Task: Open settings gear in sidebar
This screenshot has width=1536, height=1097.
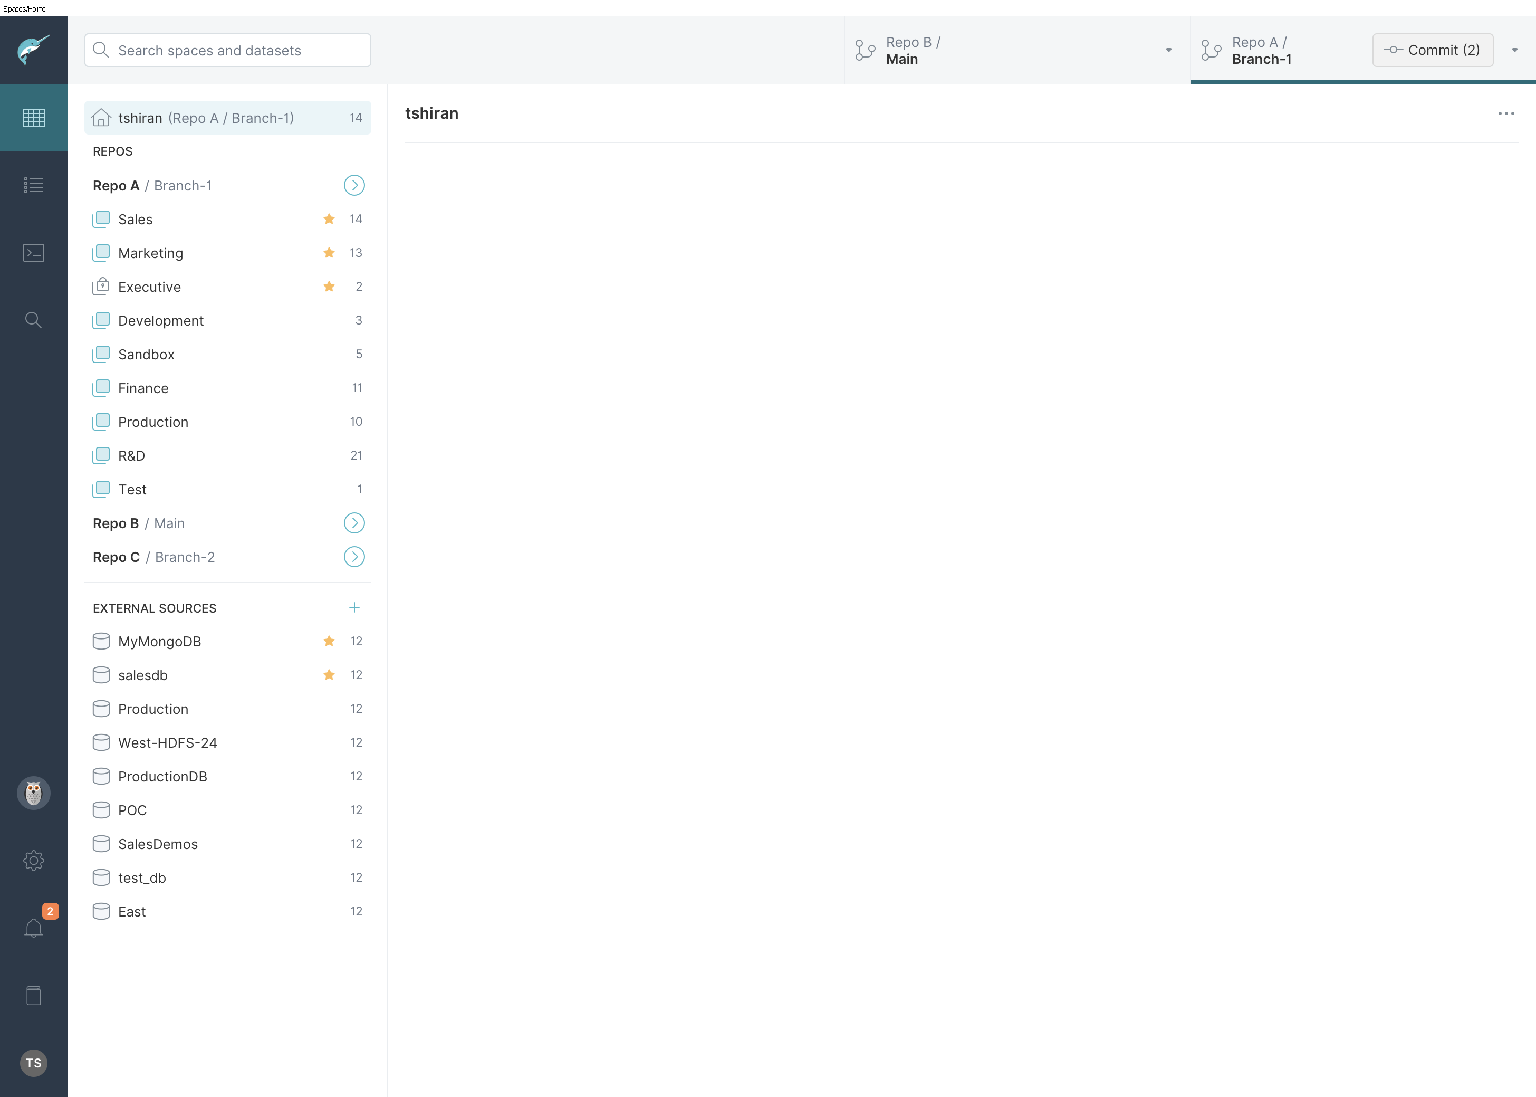Action: [x=33, y=861]
